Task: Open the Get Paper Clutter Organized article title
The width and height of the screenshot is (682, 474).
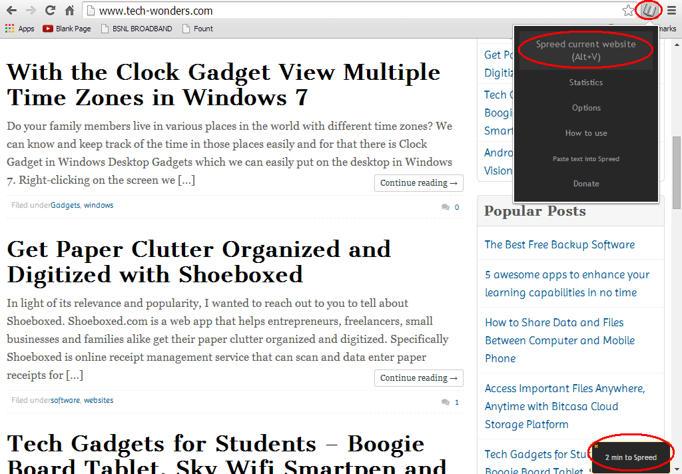Action: click(198, 262)
